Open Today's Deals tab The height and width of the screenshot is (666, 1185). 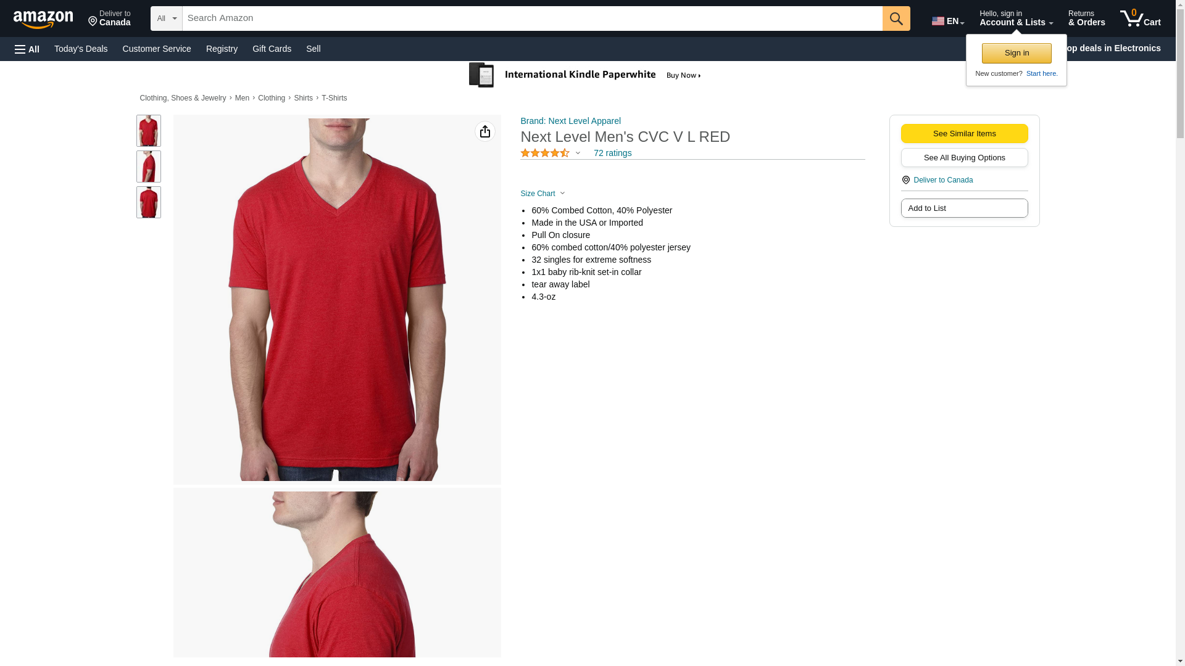[81, 49]
